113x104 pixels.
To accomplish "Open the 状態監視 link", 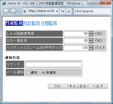I will pyautogui.click(x=49, y=23).
